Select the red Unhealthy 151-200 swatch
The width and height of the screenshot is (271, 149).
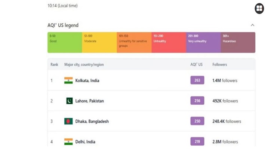click(x=169, y=42)
